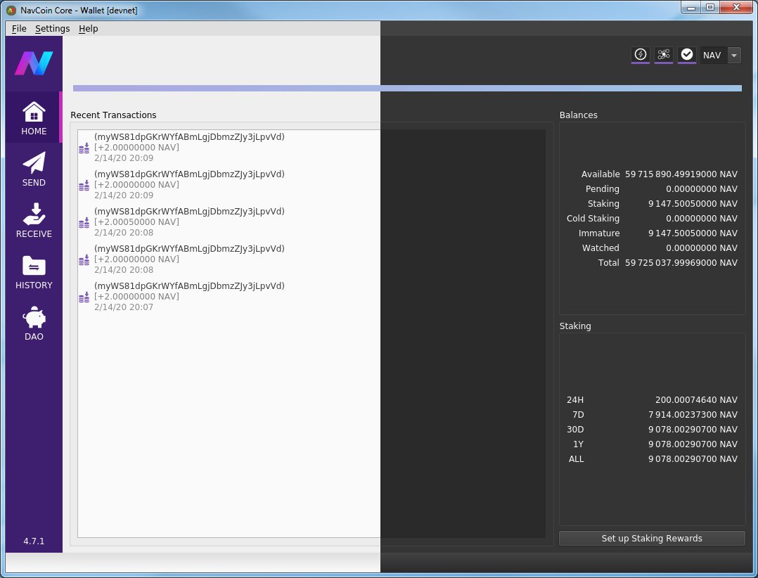Click the 30D staking reward value
This screenshot has height=578, width=758.
pos(693,429)
